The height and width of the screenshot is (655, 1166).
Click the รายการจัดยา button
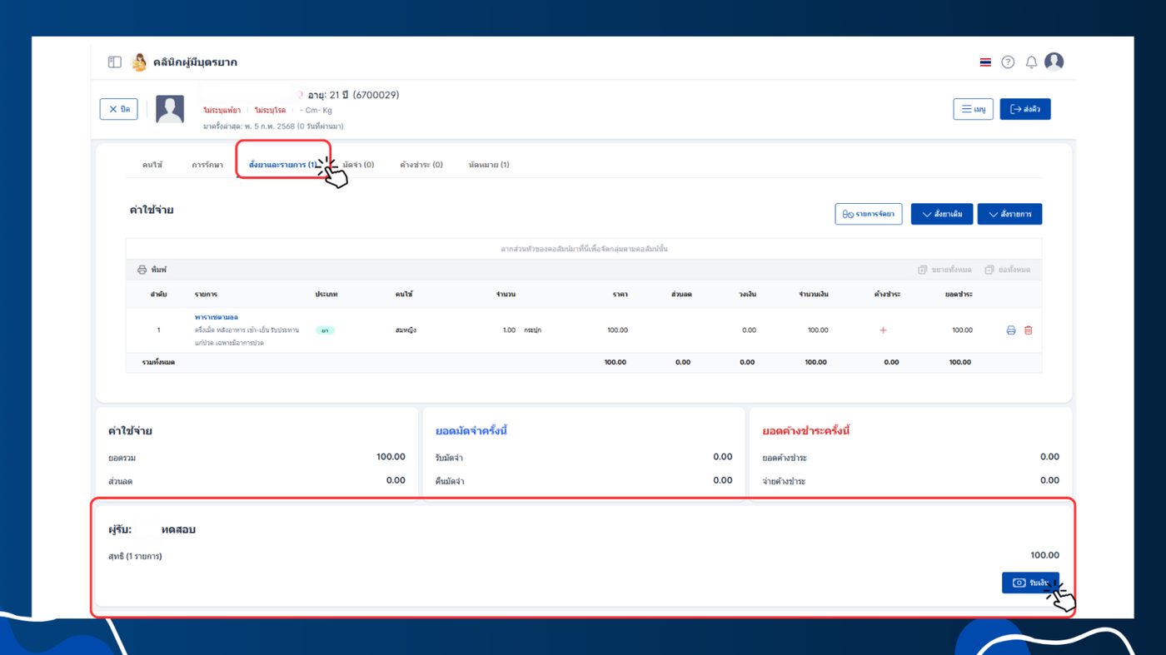(x=869, y=214)
